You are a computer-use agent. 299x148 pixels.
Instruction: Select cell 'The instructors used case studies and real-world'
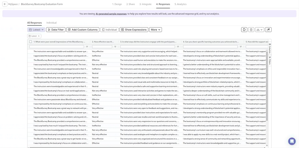[150, 117]
